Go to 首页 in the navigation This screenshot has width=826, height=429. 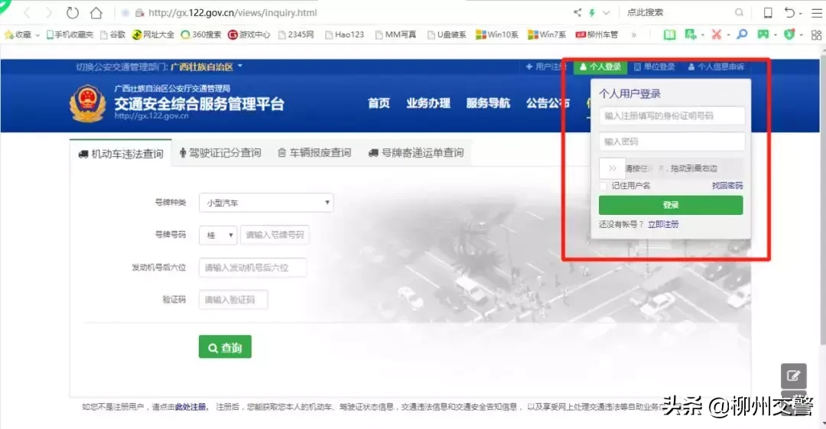point(379,103)
